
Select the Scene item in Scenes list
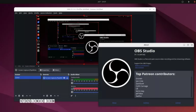[x=28, y=78]
